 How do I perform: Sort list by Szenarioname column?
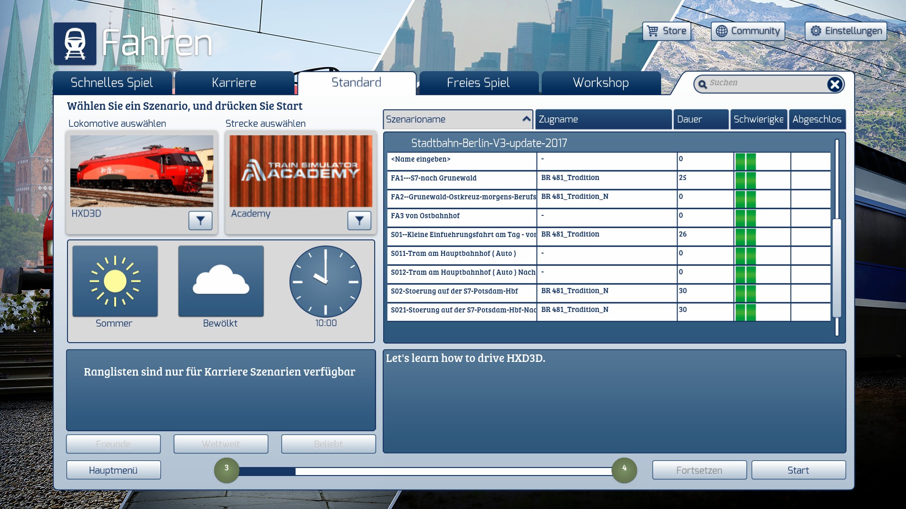tap(457, 119)
